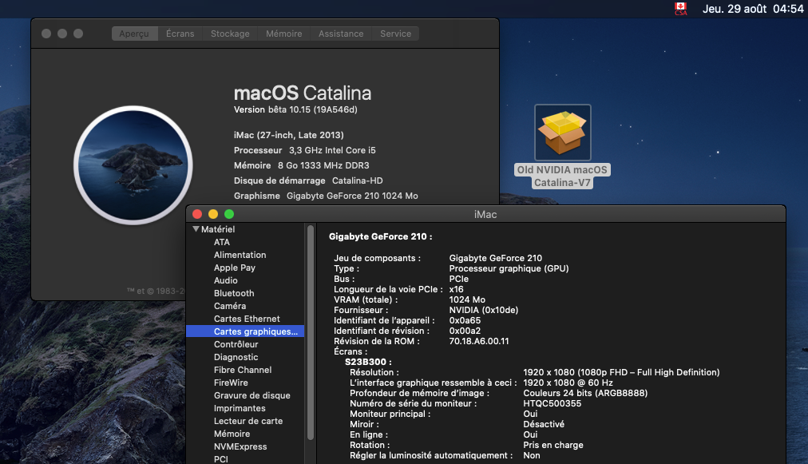808x464 pixels.
Task: Select Lecteur de carte in the sidebar
Action: pyautogui.click(x=248, y=421)
